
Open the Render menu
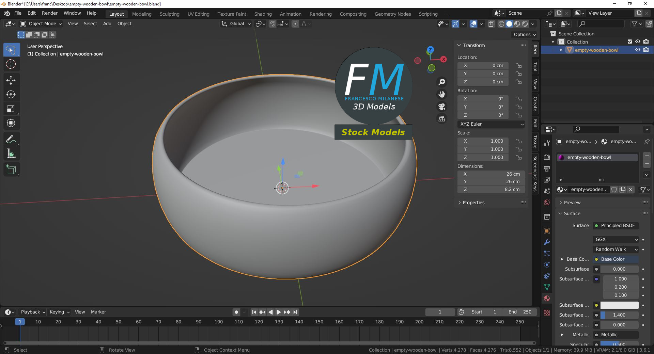pyautogui.click(x=50, y=13)
